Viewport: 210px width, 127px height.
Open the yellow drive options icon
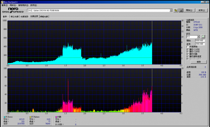[176, 10]
